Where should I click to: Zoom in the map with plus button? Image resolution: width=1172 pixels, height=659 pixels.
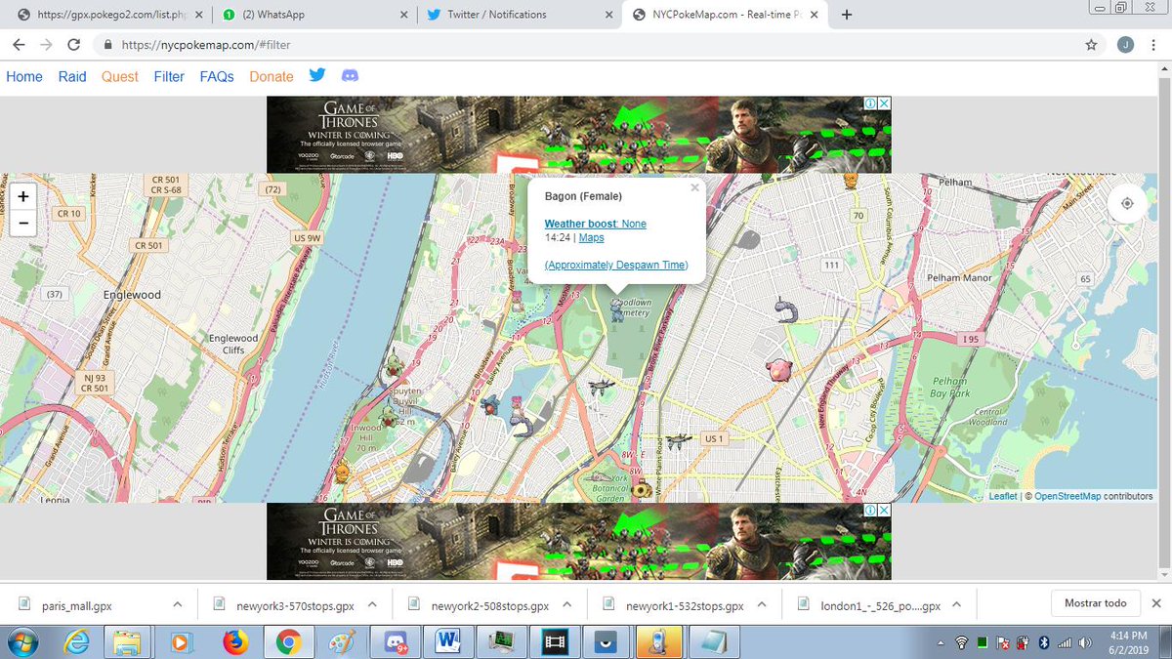pos(23,196)
